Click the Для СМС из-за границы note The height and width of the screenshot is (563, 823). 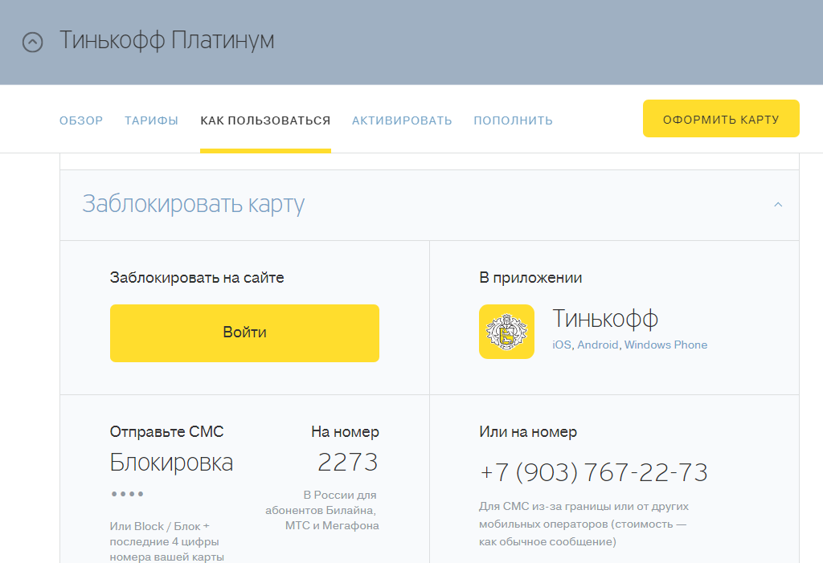click(583, 524)
